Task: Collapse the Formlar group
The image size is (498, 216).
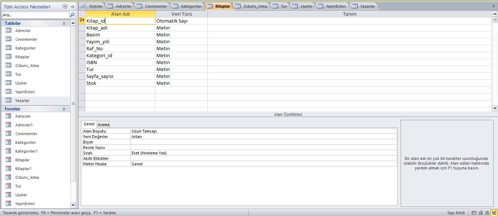Action: pyautogui.click(x=64, y=109)
